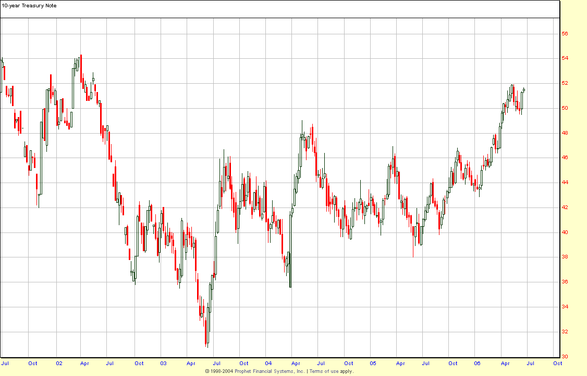587x376 pixels.
Task: Click the Apr label right after 04
Action: [296, 364]
